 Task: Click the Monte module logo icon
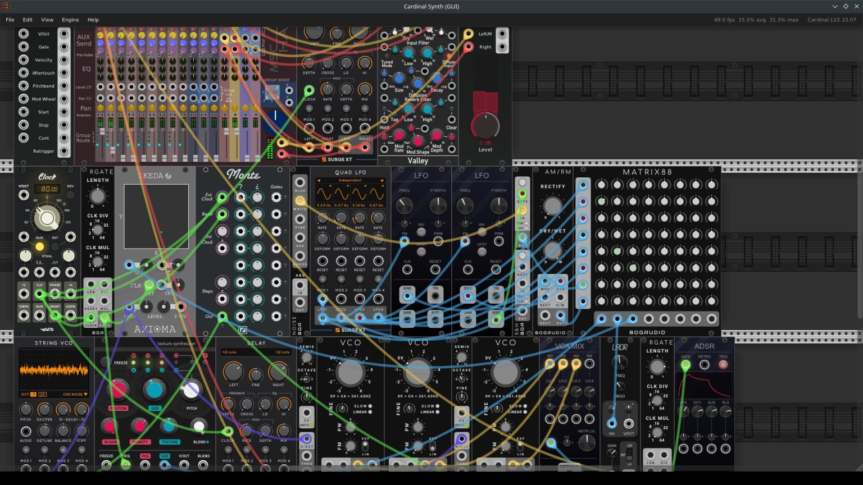coord(243,331)
